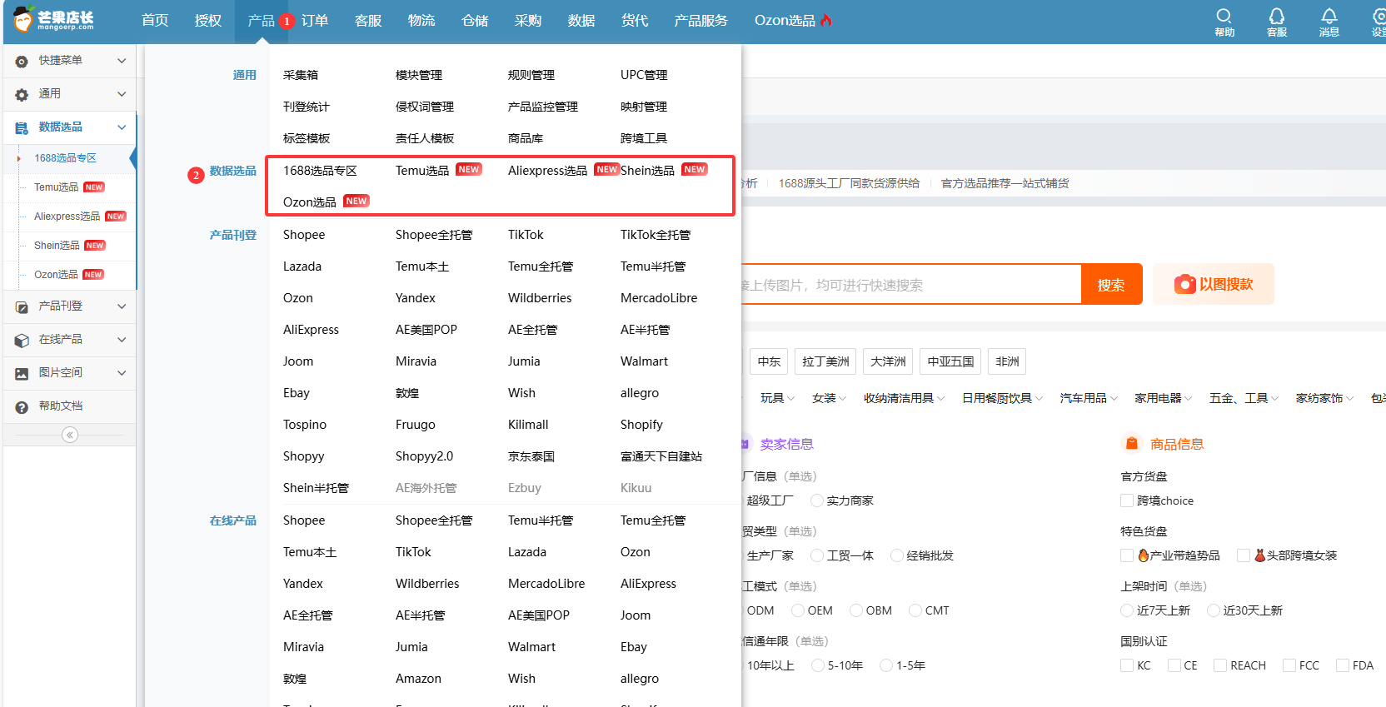Open the 首页 top menu
1386x707 pixels.
(x=155, y=21)
